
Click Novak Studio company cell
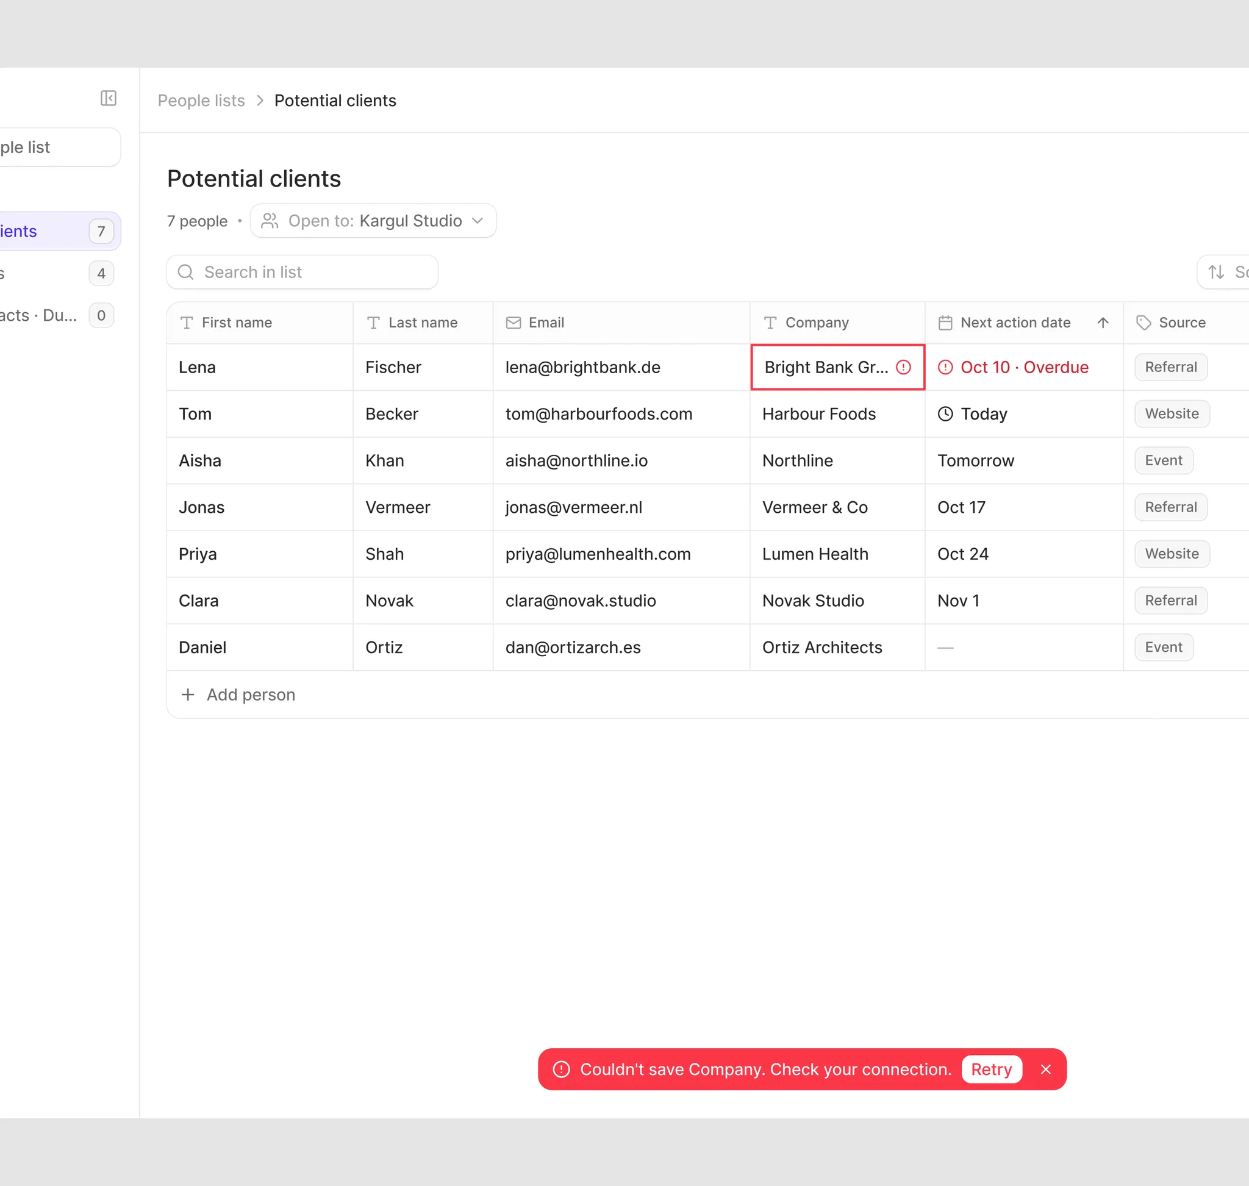pyautogui.click(x=837, y=601)
